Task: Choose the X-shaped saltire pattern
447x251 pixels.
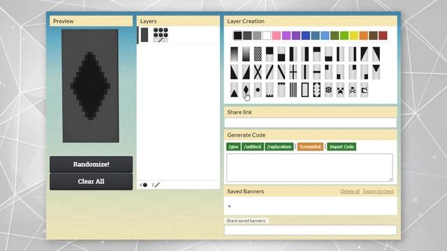Action: pos(258,72)
